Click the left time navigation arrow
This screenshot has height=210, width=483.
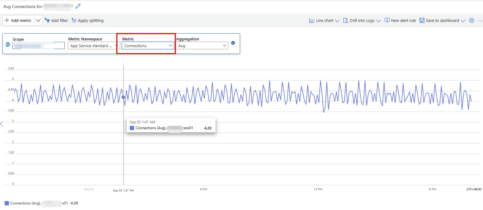2,124
